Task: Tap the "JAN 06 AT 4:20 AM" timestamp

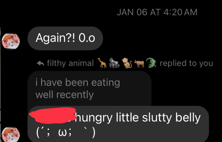Action: [157, 12]
